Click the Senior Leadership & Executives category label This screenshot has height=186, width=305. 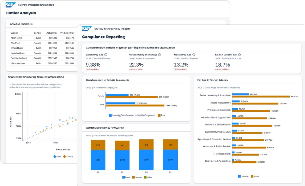pyautogui.click(x=215, y=95)
